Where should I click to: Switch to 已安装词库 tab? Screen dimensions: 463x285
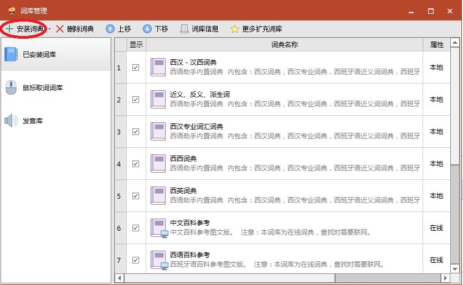55,55
